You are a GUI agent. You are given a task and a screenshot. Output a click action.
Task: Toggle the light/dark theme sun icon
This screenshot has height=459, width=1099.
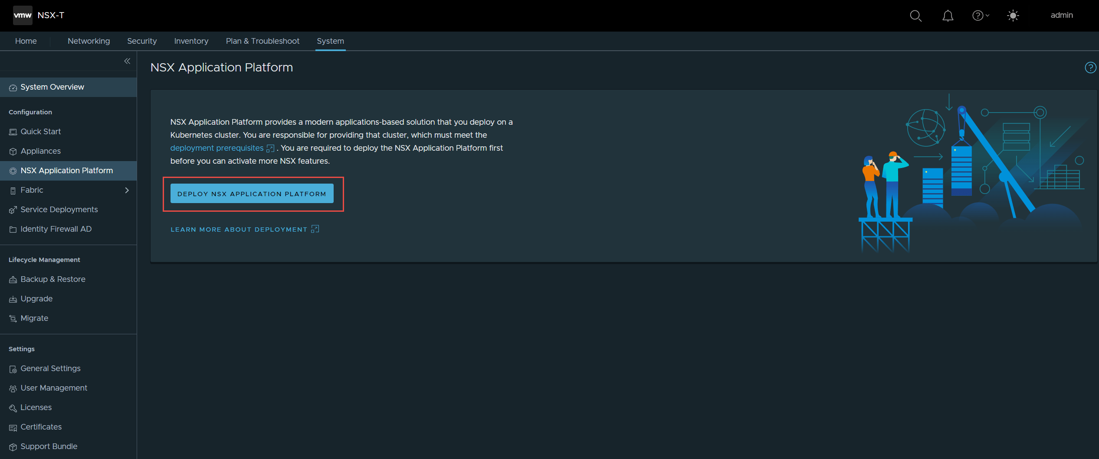pos(1013,16)
